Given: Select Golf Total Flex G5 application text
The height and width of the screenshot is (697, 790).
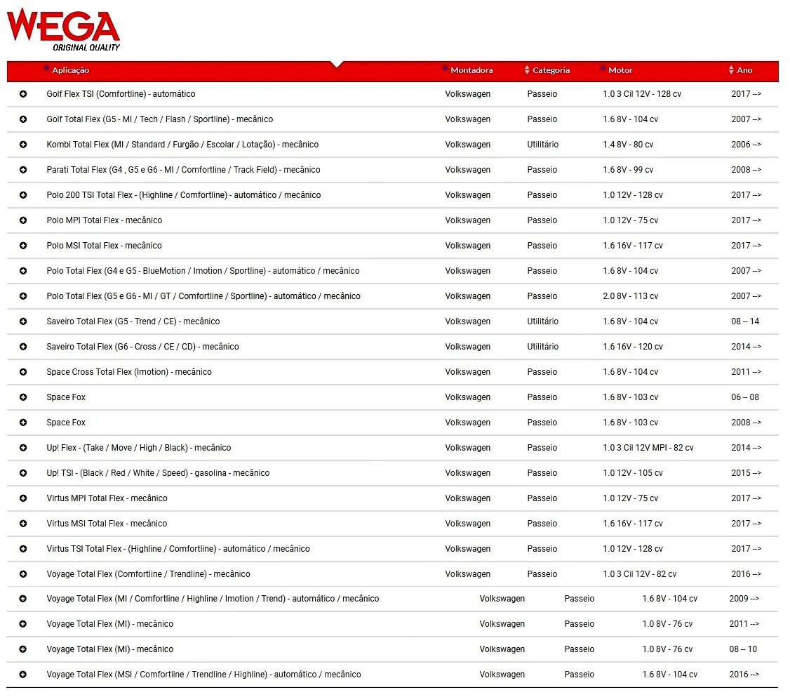Looking at the screenshot, I should 159,119.
